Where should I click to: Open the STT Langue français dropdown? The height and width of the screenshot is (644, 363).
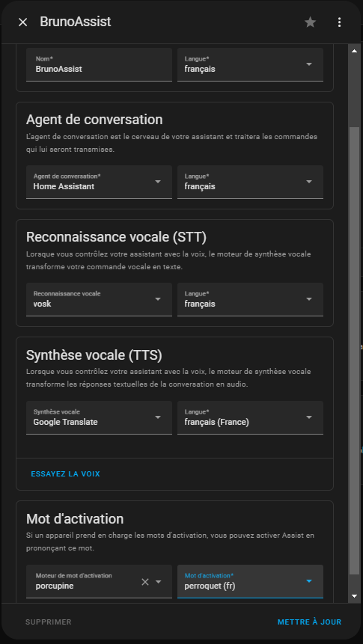[250, 299]
